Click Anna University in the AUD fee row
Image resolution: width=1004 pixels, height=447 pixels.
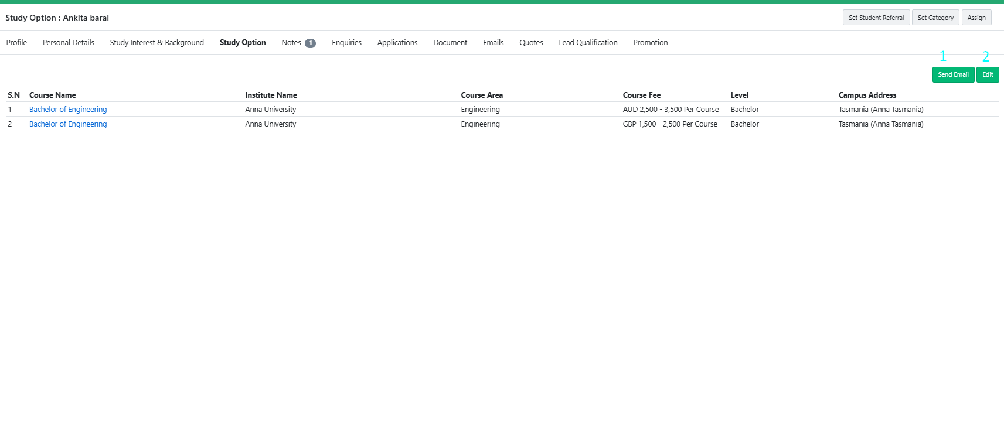(271, 110)
